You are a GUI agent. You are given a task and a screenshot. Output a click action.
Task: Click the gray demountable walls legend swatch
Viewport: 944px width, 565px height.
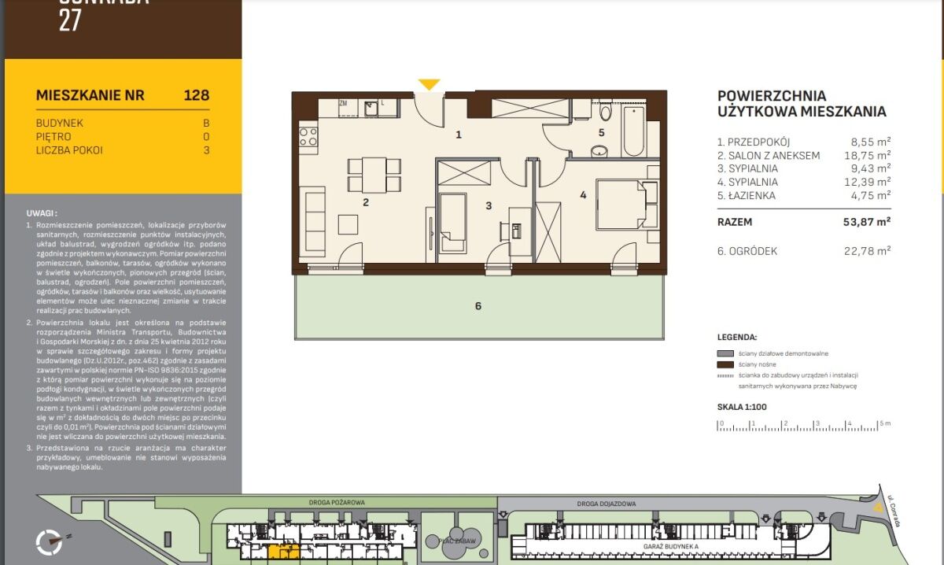click(725, 354)
